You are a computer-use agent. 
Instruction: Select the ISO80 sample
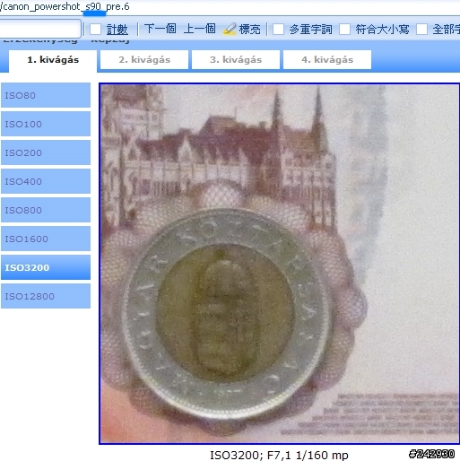click(x=46, y=95)
